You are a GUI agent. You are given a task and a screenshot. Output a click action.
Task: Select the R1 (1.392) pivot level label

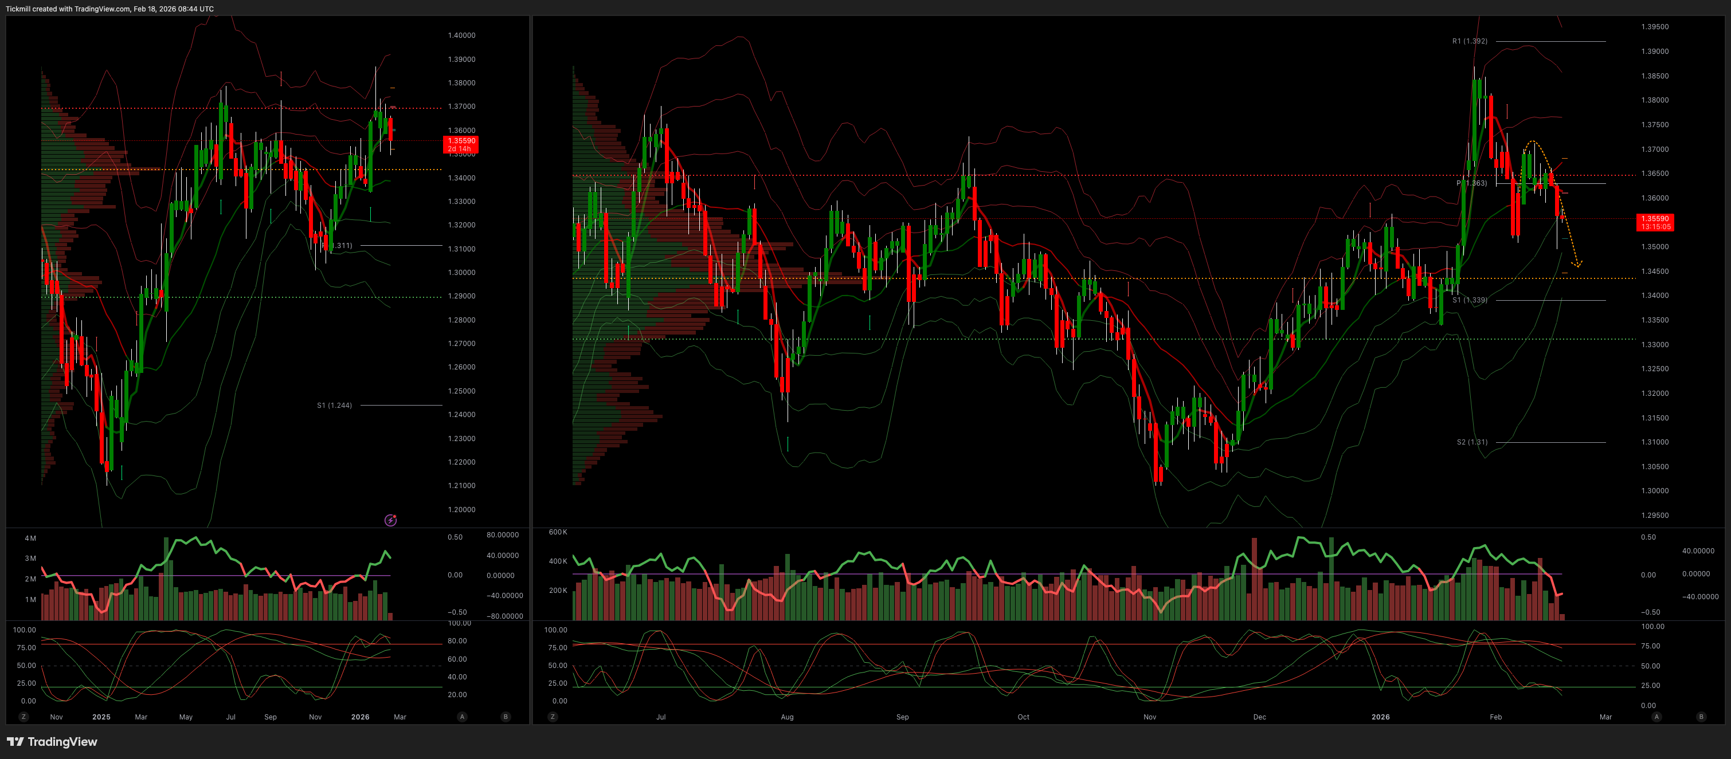(1470, 41)
